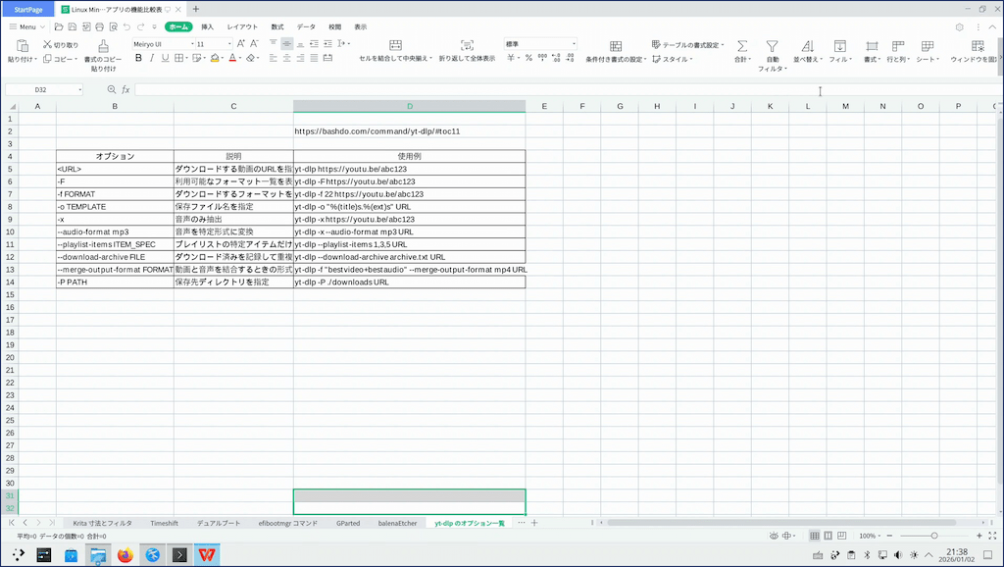Viewport: 1004px width, 567px height.
Task: Toggle Bold formatting
Action: (x=138, y=58)
